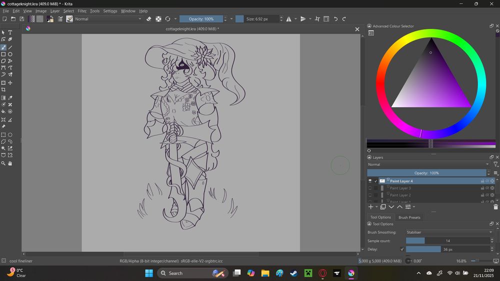Open the Filter menu
Screen dimensions: 500x281
point(82,11)
